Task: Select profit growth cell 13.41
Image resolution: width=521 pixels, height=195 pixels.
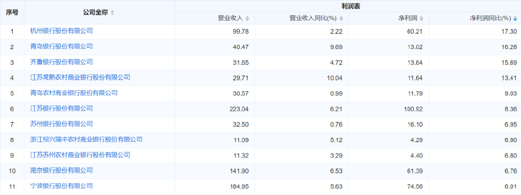Action: coord(509,78)
